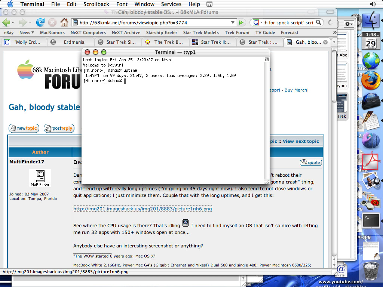383x287 pixels.
Task: Click the post reply button
Action: pyautogui.click(x=59, y=128)
